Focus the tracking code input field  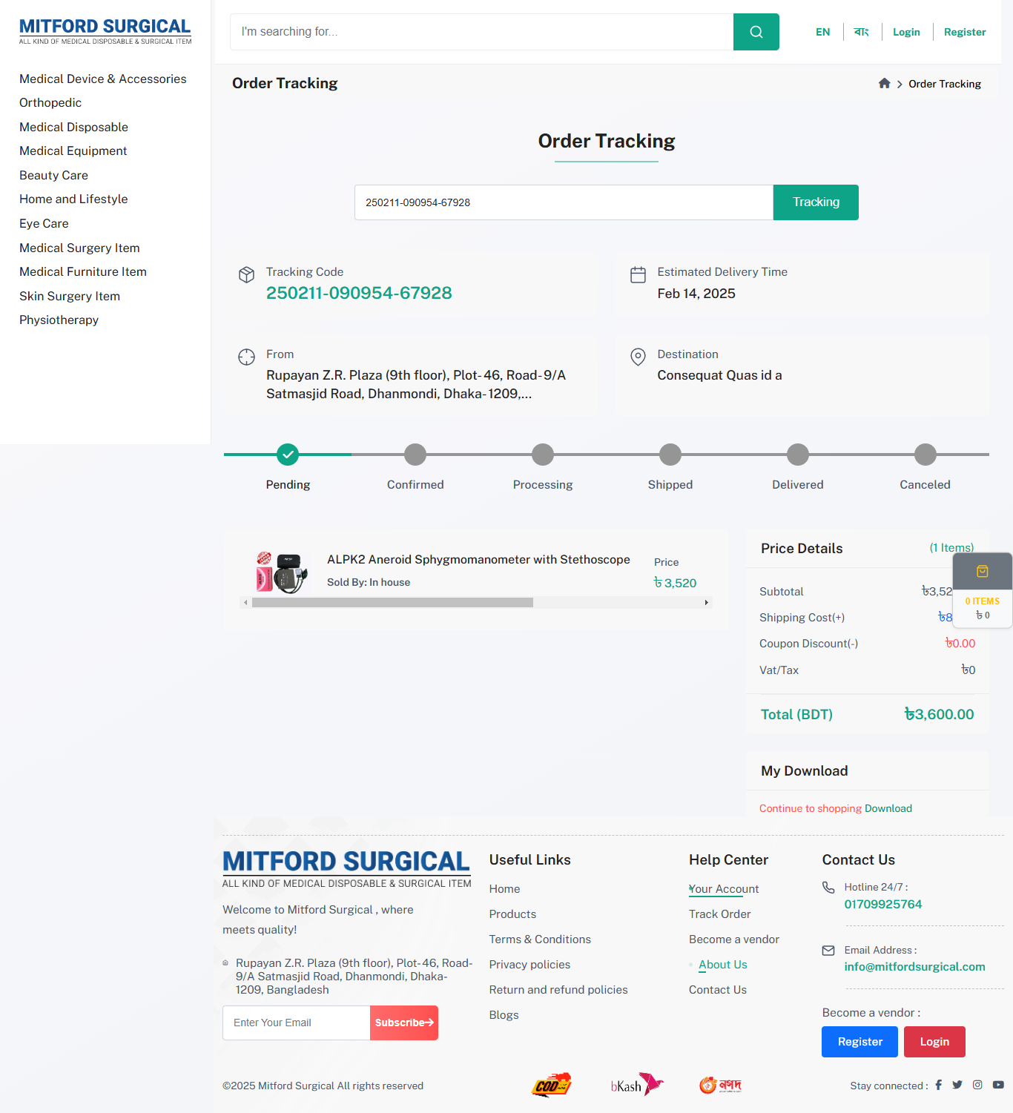click(x=564, y=202)
